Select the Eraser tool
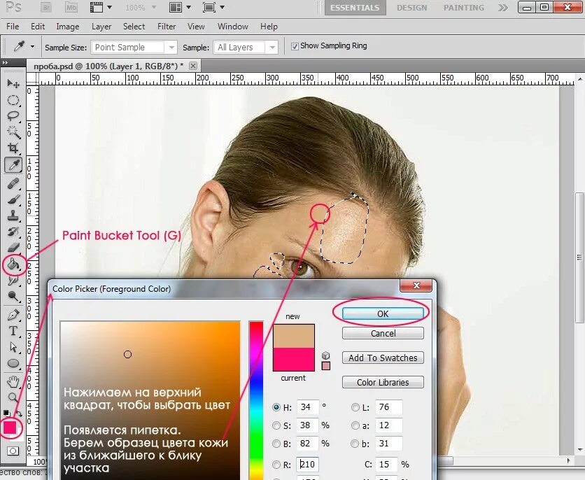Image resolution: width=585 pixels, height=480 pixels. [x=13, y=248]
